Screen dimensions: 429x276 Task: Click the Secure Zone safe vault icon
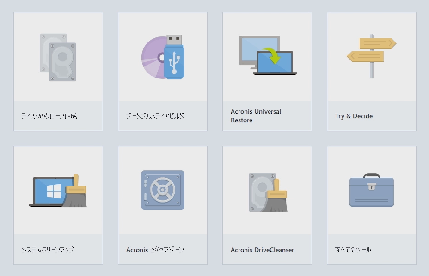click(x=163, y=190)
